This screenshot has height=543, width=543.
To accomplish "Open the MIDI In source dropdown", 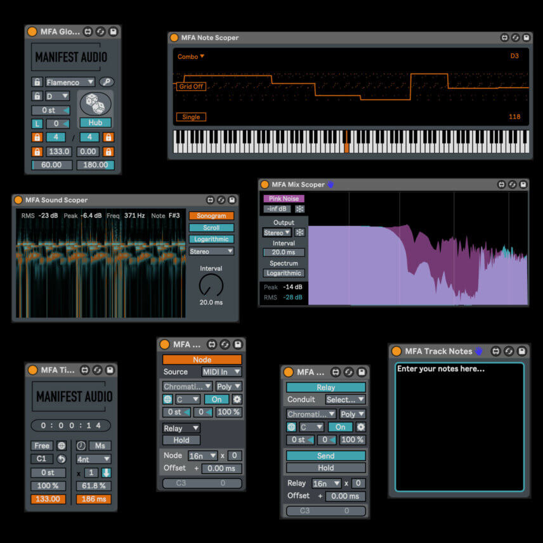I will tap(221, 372).
